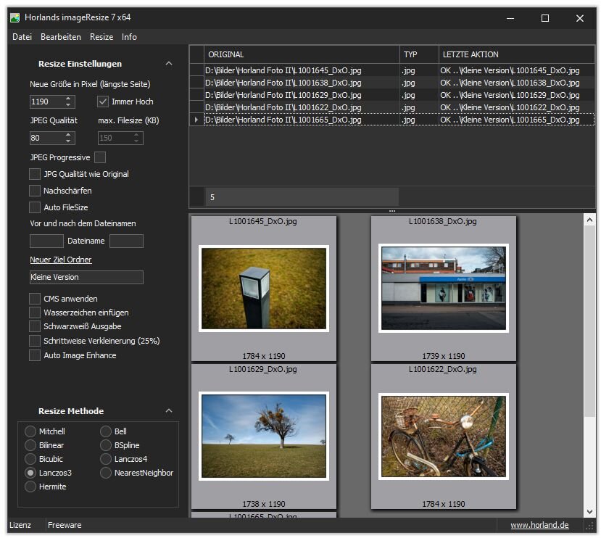
Task: Select the Lanczos4 resize method
Action: pos(106,459)
